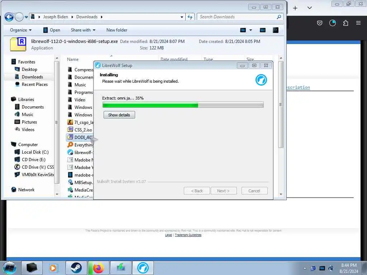Image resolution: width=367 pixels, height=275 pixels.
Task: Open the browser hamburger menu
Action: click(358, 23)
